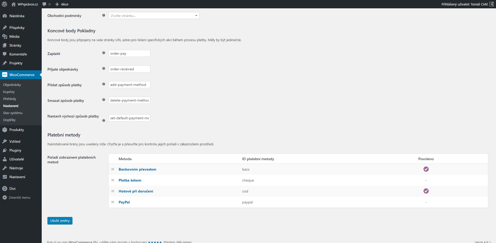Click the Produkty box icon
The height and width of the screenshot is (243, 496).
click(x=5, y=130)
